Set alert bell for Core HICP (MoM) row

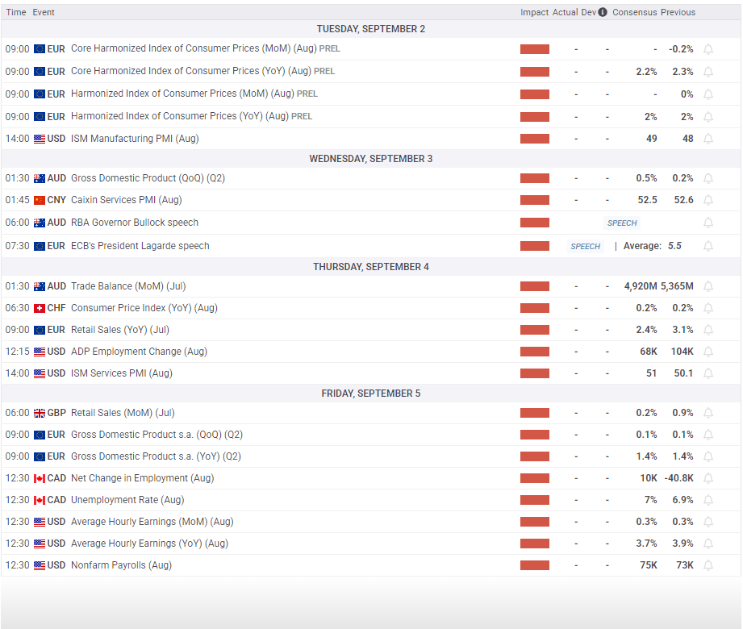coord(708,49)
